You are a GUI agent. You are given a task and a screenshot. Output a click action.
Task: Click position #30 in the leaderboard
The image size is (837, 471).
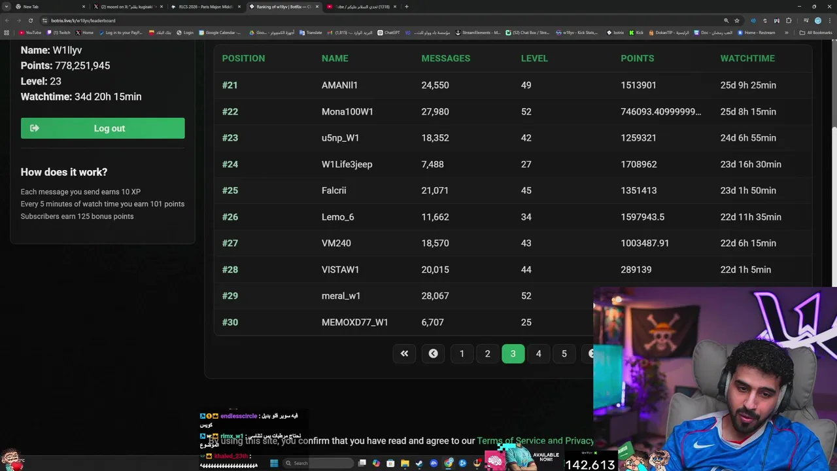tap(230, 322)
